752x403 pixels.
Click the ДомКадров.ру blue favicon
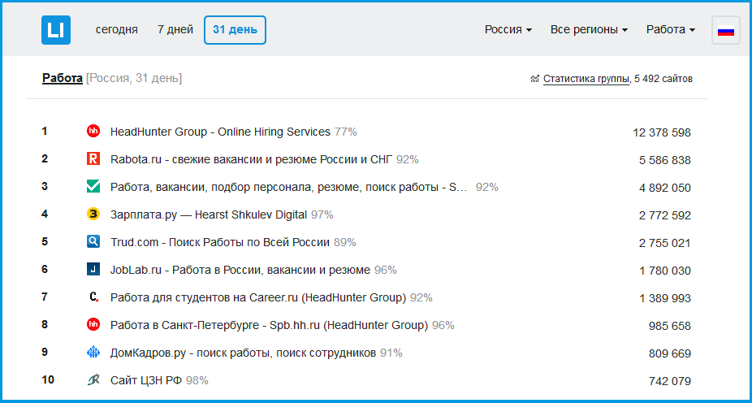93,353
